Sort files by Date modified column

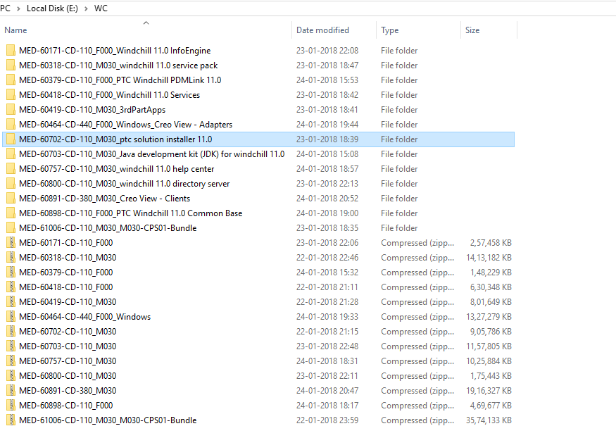pyautogui.click(x=322, y=30)
